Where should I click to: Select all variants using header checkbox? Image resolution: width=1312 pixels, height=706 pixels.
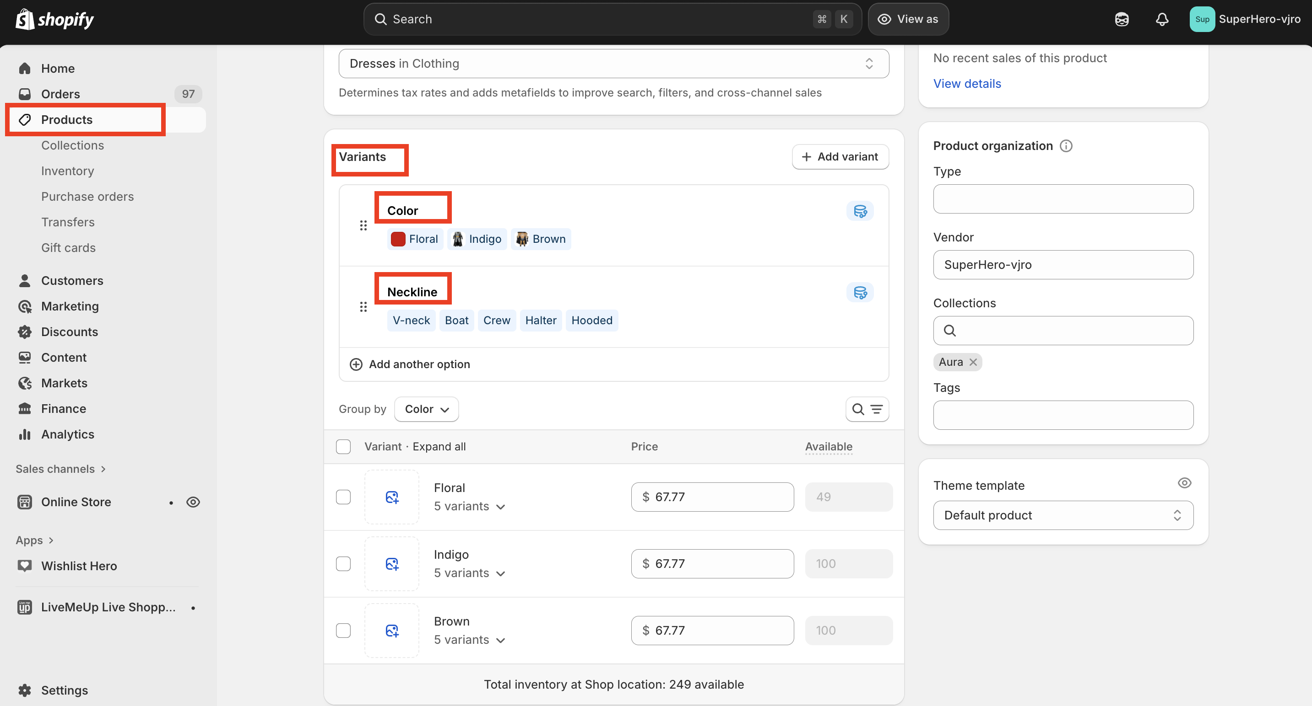tap(343, 447)
